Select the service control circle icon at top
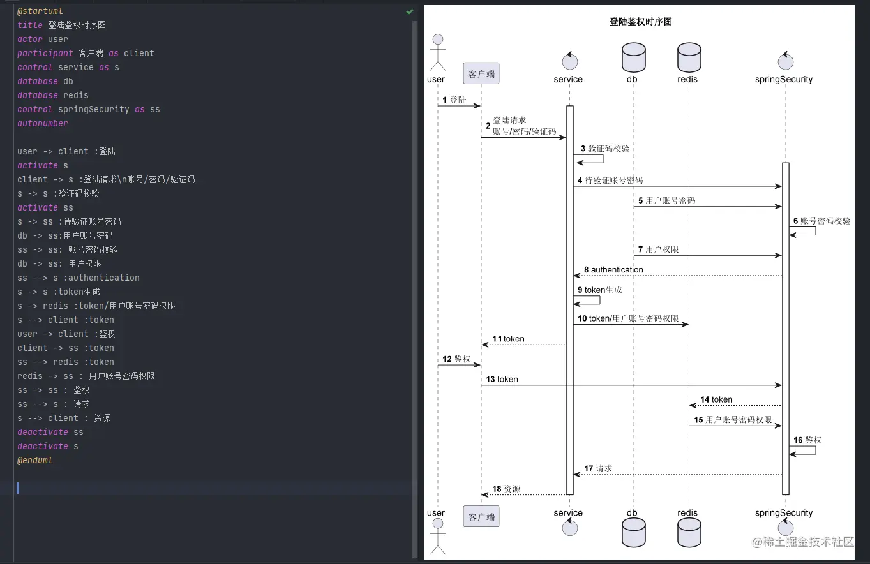The height and width of the screenshot is (564, 870). pyautogui.click(x=569, y=61)
